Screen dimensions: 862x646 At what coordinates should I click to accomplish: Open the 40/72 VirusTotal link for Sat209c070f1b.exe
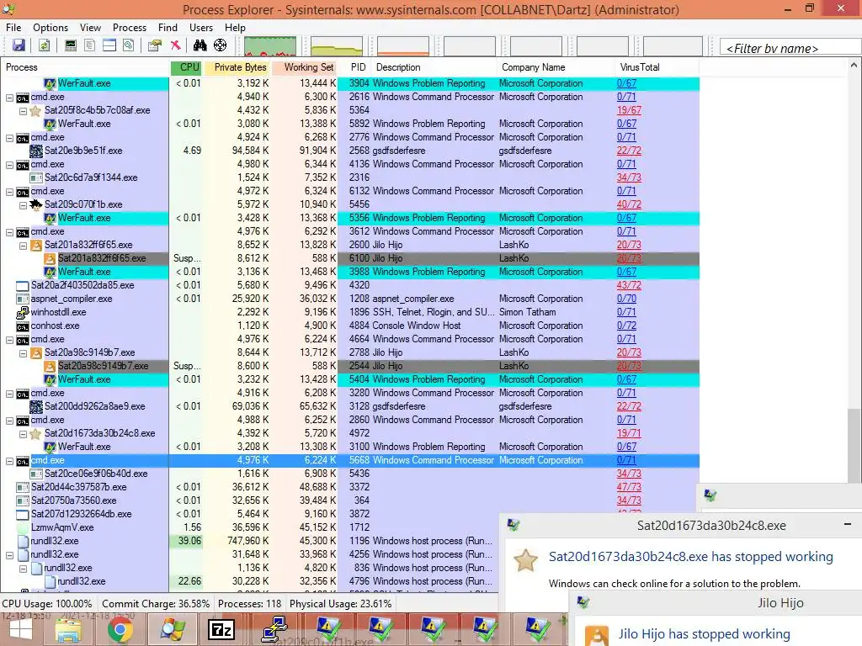pos(629,204)
